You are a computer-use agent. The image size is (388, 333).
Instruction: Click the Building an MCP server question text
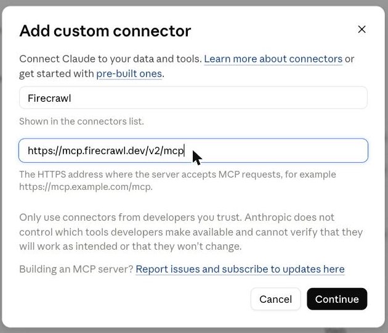76,269
